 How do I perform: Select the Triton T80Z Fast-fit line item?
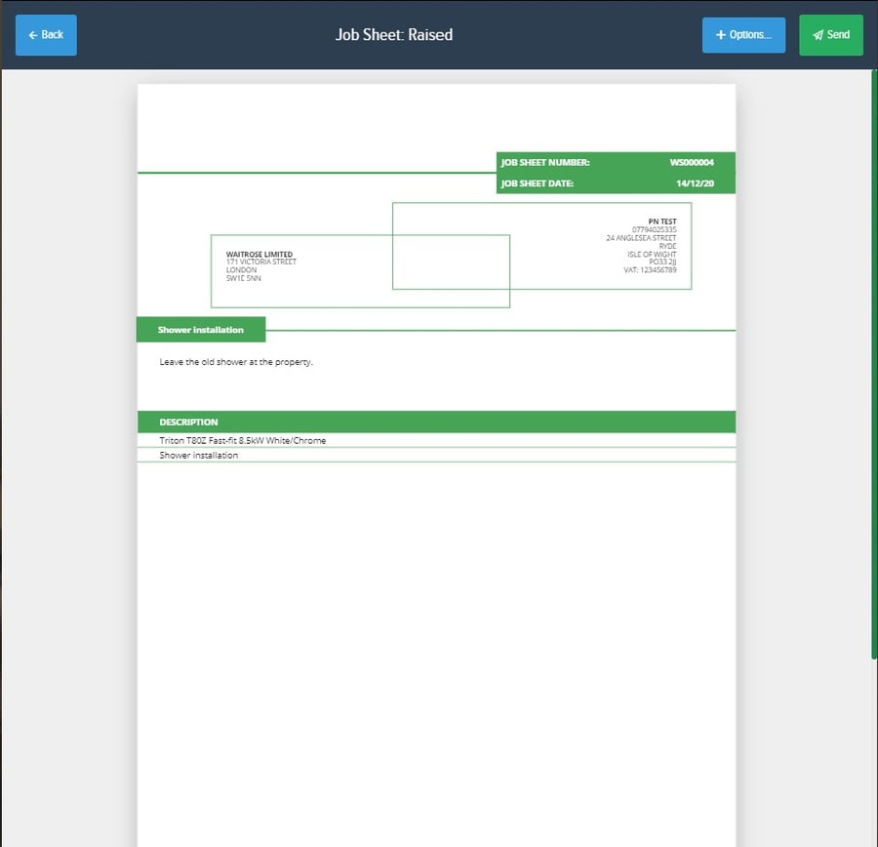242,440
